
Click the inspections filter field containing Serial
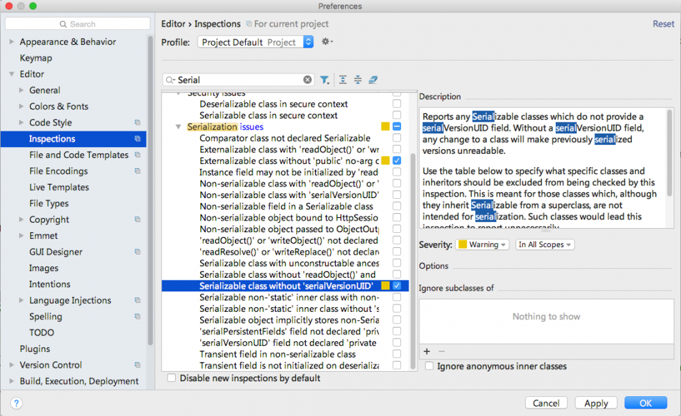[238, 80]
